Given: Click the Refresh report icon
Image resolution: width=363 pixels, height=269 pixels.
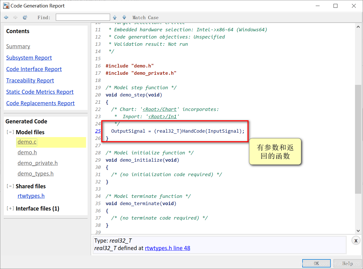Looking at the screenshot, I should (x=25, y=17).
